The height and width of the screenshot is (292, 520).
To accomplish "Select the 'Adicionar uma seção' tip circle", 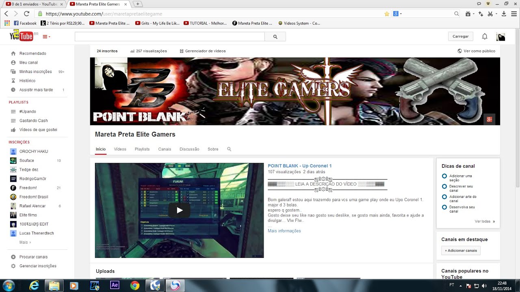I will click(444, 176).
